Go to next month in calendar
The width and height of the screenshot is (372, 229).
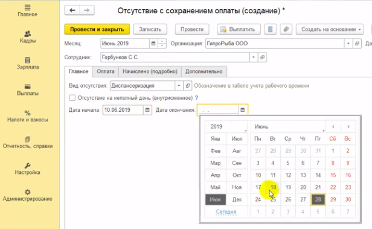(348, 127)
